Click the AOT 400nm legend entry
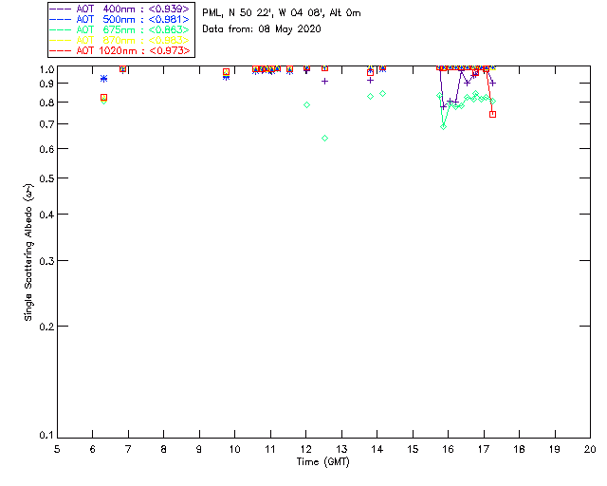This screenshot has height=486, width=607. (x=120, y=9)
